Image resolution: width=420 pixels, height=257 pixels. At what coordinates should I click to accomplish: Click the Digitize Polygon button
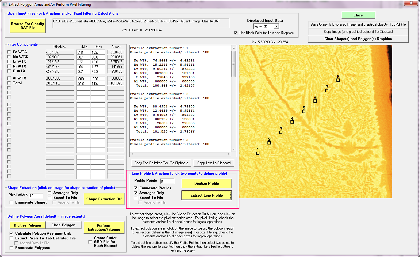click(27, 225)
